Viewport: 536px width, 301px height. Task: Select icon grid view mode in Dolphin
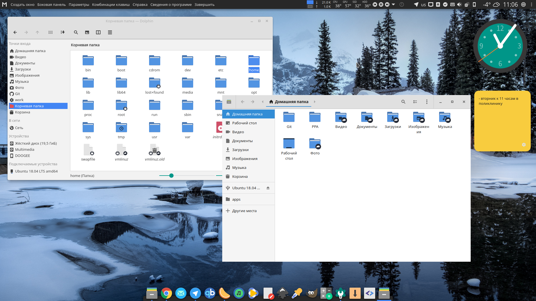[51, 32]
